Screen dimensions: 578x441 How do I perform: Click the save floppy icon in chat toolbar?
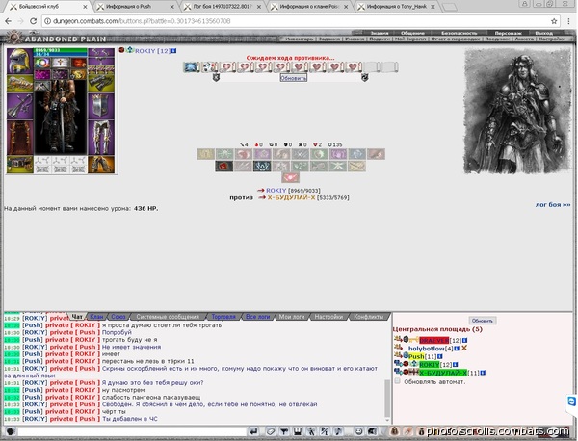pos(298,431)
